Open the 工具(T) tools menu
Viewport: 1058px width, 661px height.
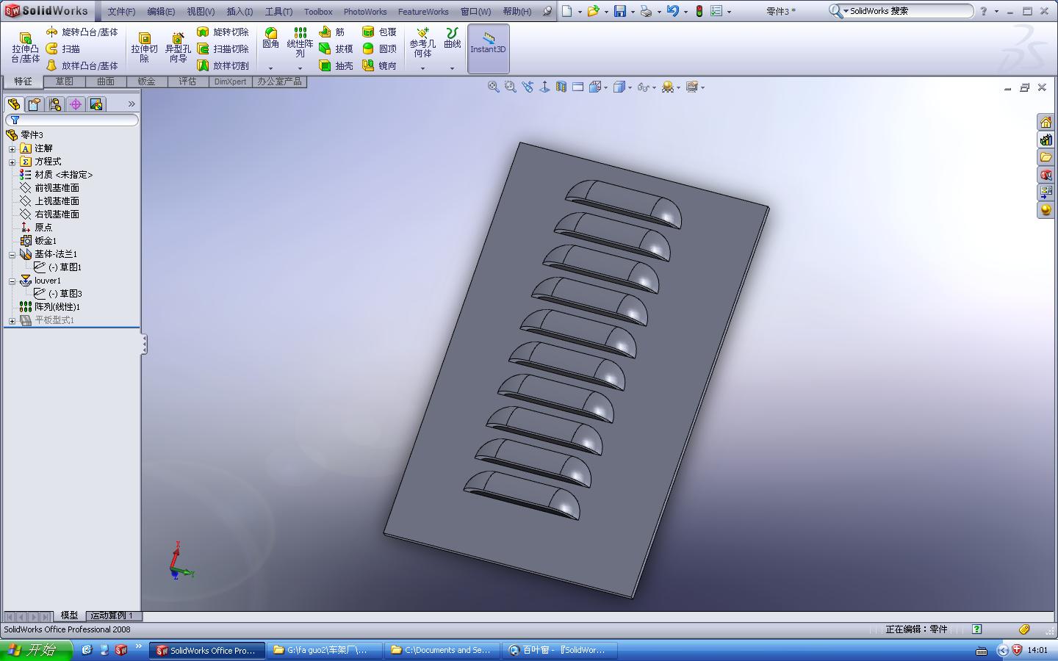point(278,12)
